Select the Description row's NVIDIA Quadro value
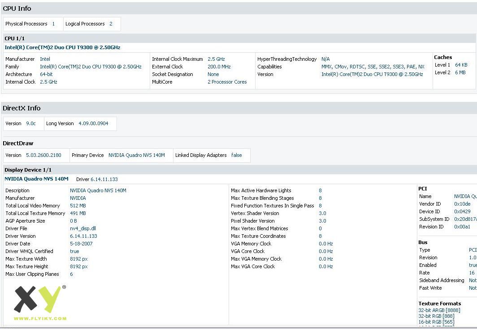The width and height of the screenshot is (477, 329). pyautogui.click(x=98, y=190)
